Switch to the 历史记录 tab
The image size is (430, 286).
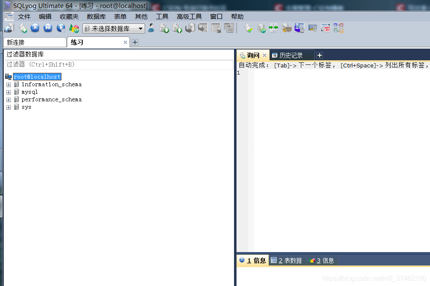click(x=291, y=56)
